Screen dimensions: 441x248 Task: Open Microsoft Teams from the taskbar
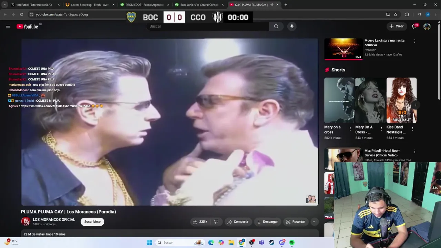(261, 242)
